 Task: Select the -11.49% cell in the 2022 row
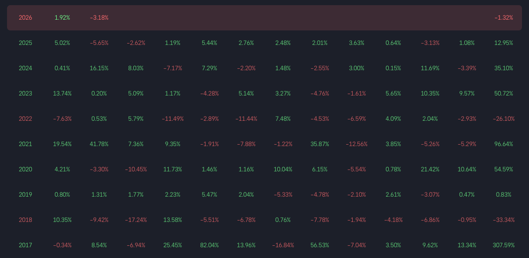tap(173, 119)
